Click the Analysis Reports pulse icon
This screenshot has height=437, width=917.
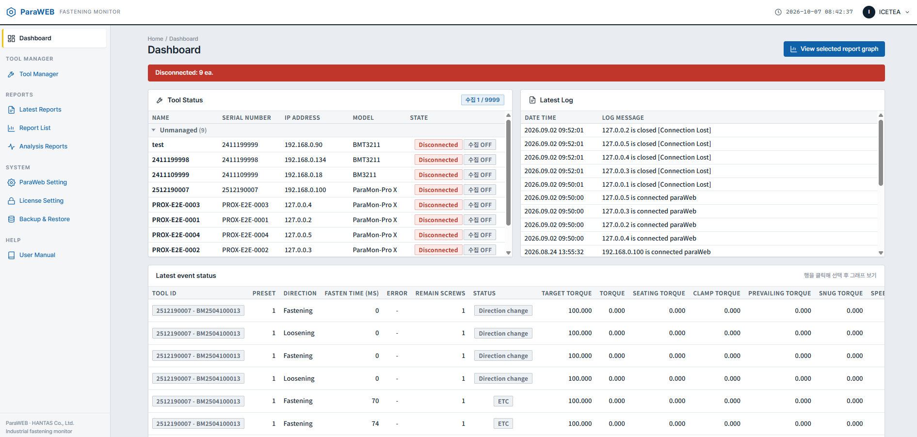click(x=11, y=146)
